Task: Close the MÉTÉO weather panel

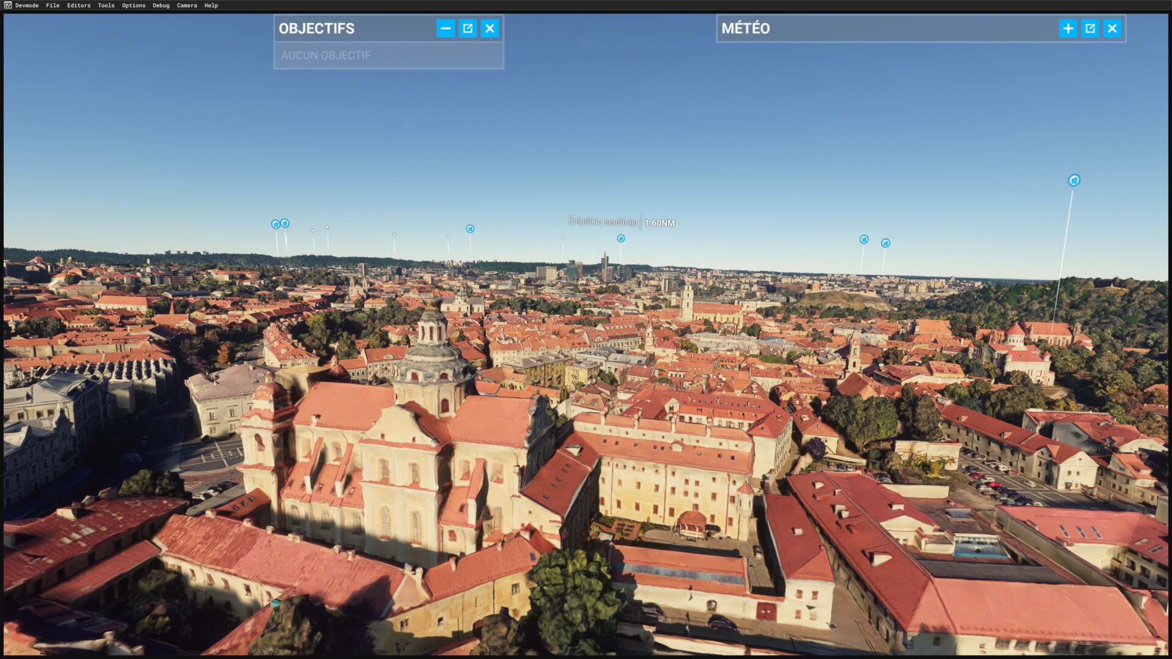Action: (1112, 29)
